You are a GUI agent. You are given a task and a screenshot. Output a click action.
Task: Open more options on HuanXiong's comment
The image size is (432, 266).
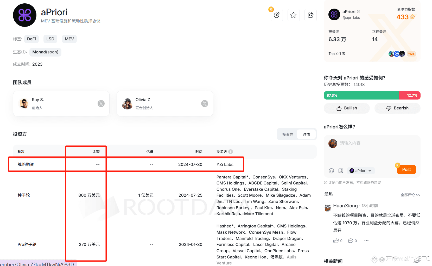coord(366,240)
